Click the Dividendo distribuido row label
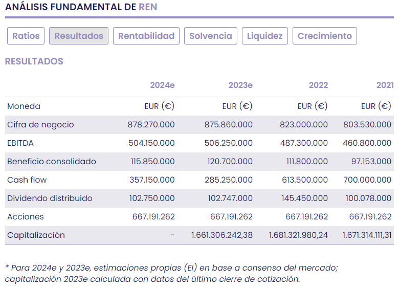This screenshot has height=289, width=400. tap(50, 198)
